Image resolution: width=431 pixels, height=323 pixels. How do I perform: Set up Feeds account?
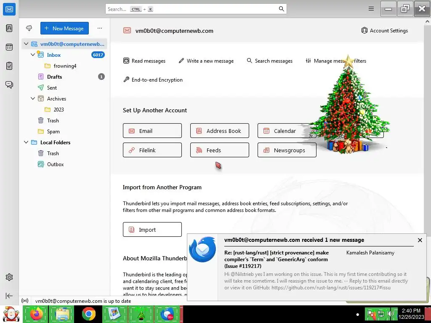[220, 150]
